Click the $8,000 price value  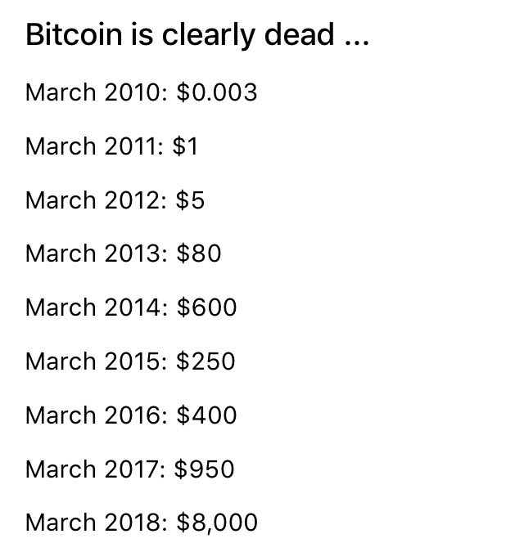tap(217, 523)
